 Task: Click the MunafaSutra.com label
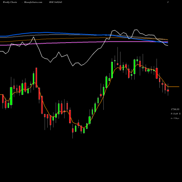pyautogui.click(x=33, y=2)
